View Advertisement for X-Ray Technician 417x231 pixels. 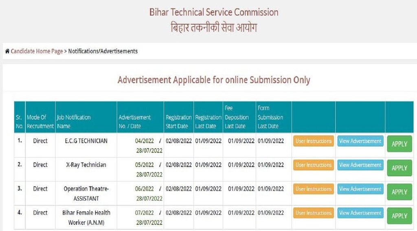[360, 165]
